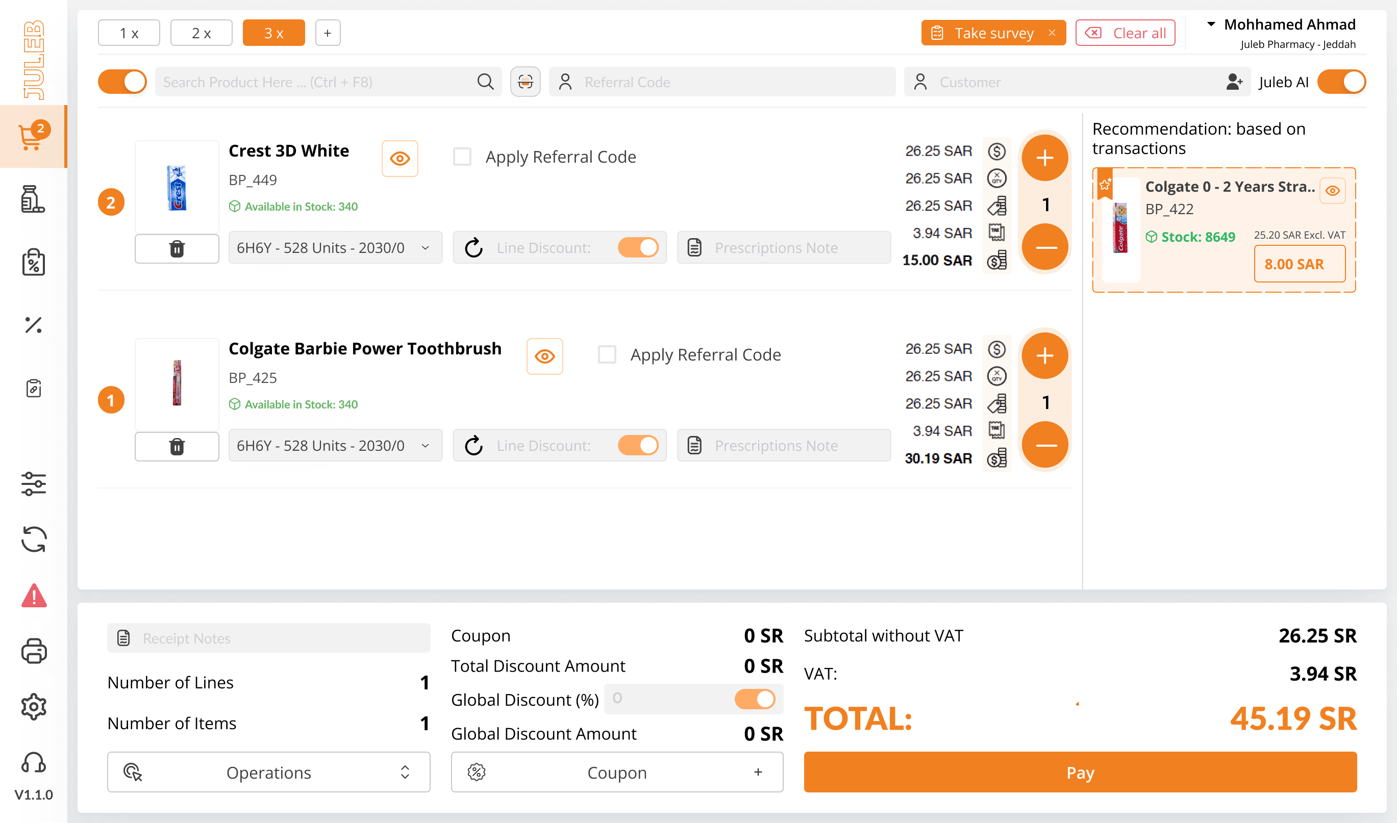Open the red warning alert icon

tap(33, 596)
